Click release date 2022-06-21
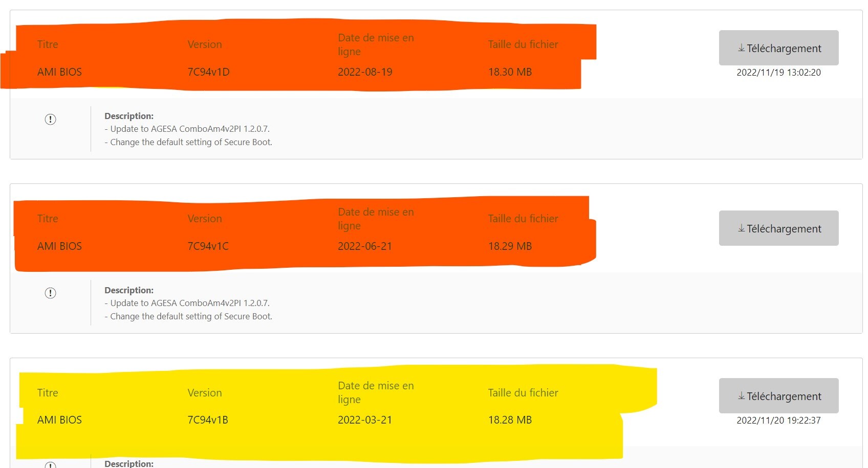868x468 pixels. 365,246
